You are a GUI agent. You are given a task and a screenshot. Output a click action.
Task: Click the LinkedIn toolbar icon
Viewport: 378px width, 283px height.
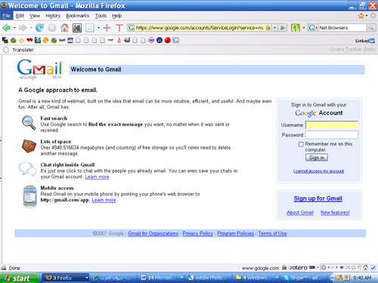point(365,41)
